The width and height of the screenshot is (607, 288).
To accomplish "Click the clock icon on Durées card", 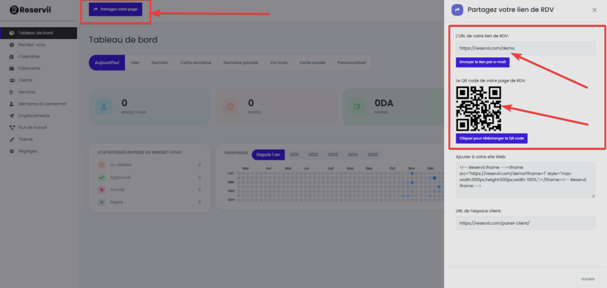I will (x=230, y=106).
